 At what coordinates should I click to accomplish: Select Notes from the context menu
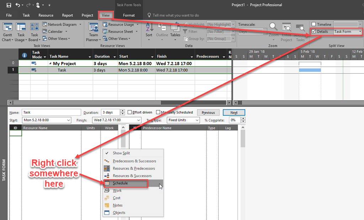pos(117,205)
